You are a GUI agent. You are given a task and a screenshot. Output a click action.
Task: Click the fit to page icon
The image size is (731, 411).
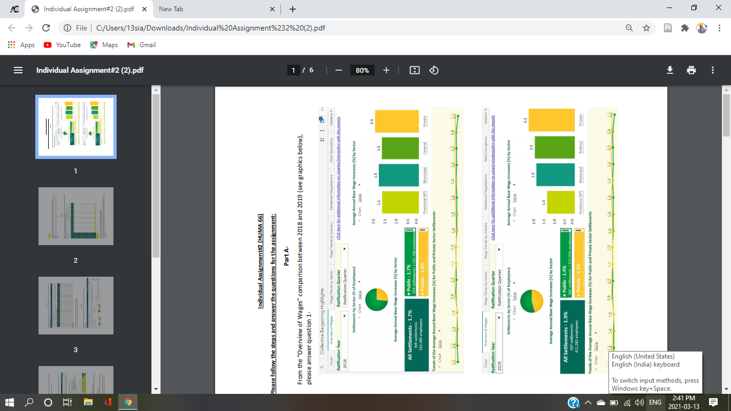[x=414, y=70]
